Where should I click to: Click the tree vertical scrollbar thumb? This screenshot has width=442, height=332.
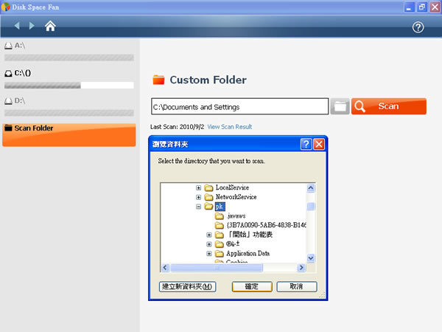[311, 206]
